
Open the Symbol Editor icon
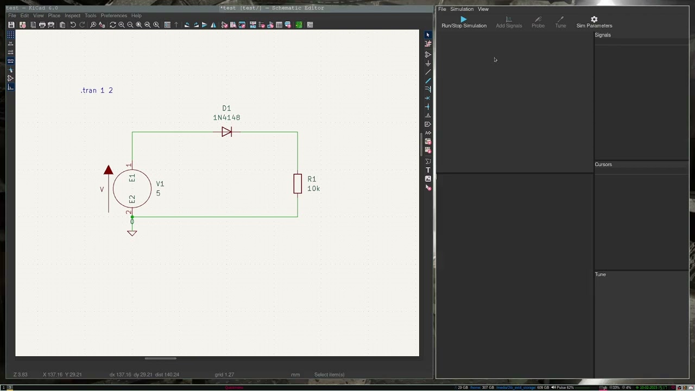click(224, 25)
